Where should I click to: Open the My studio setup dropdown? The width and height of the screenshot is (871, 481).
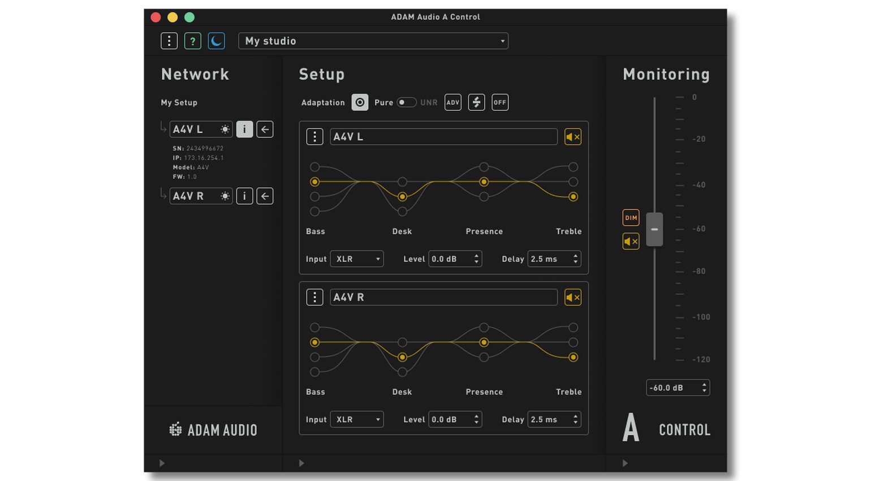(x=373, y=41)
